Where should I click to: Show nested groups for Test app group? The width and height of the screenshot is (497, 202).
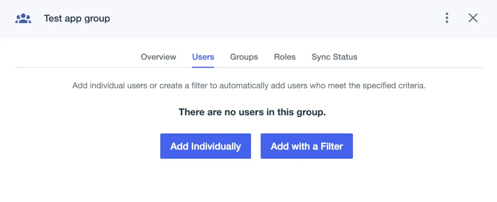pos(244,57)
